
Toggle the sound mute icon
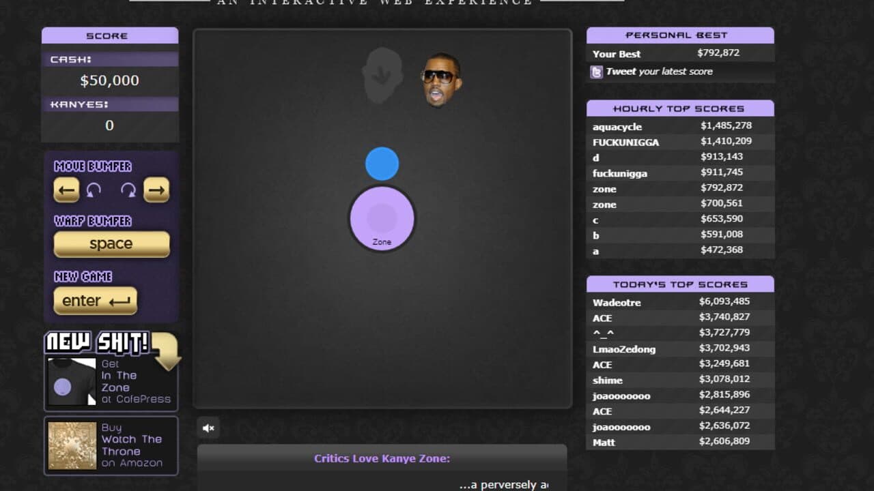tap(208, 428)
